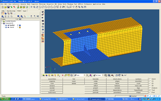The image size is (161, 101).
Task: Open the By Comp color mode dropdown
Action: tap(103, 75)
